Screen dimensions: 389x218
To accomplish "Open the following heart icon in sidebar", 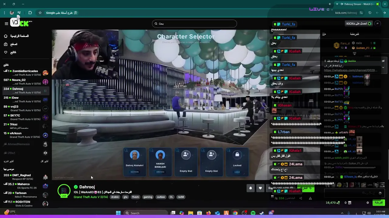I will [5, 52].
